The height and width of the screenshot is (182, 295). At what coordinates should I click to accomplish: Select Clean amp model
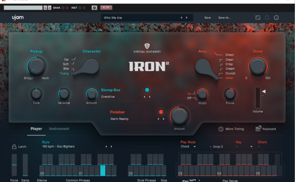point(230,59)
